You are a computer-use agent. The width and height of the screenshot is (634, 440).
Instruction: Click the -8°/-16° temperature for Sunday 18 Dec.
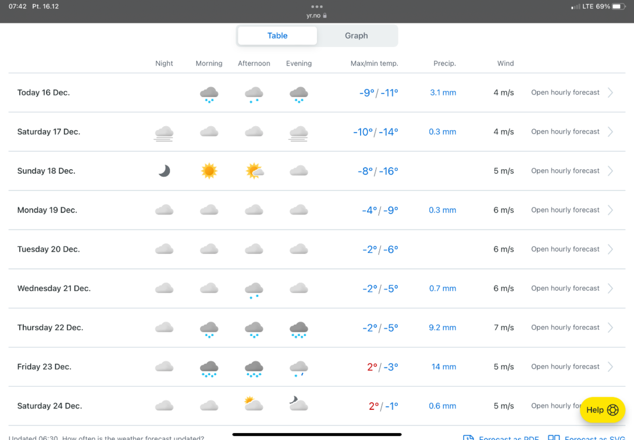(x=378, y=171)
